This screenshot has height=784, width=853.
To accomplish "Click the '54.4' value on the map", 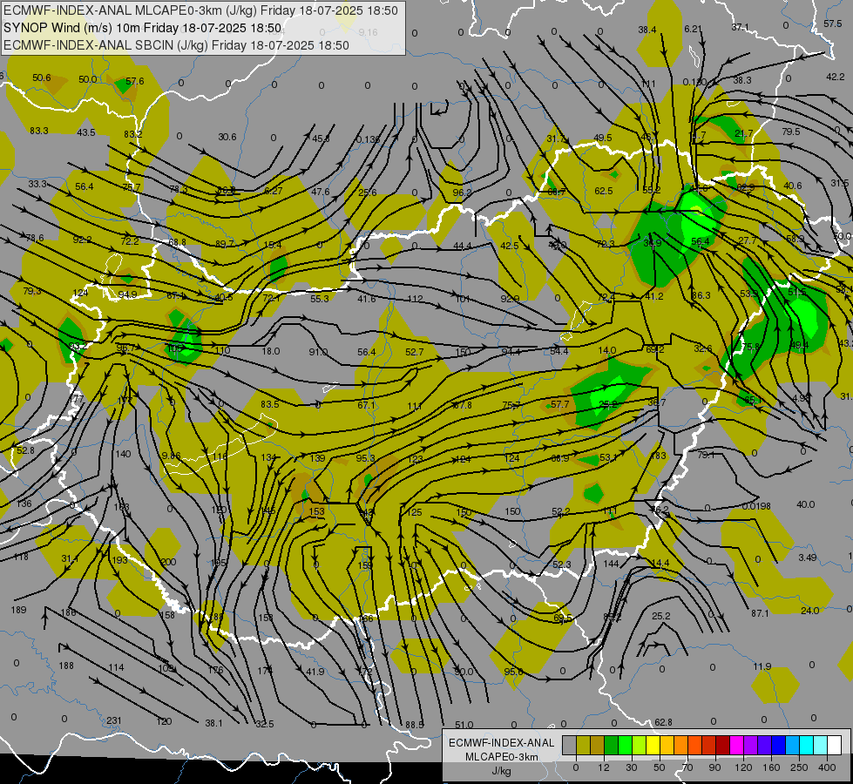I will pyautogui.click(x=559, y=351).
